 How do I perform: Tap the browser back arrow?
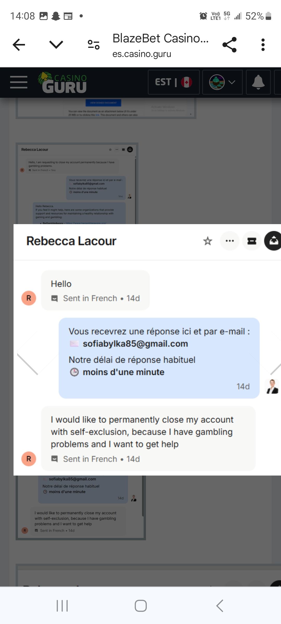coord(19,45)
